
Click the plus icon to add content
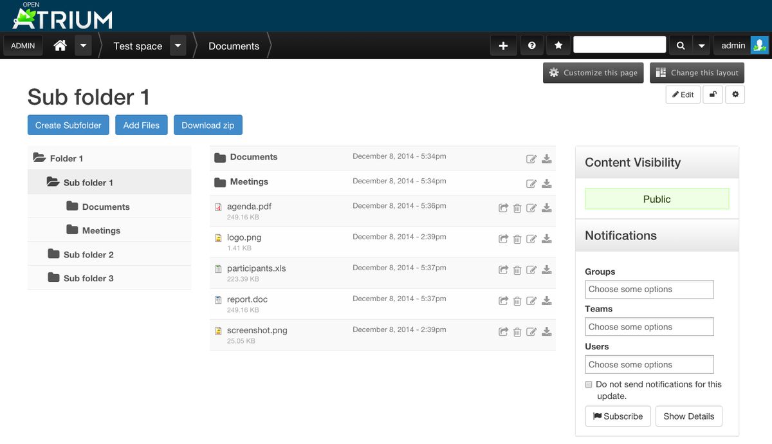pyautogui.click(x=503, y=45)
